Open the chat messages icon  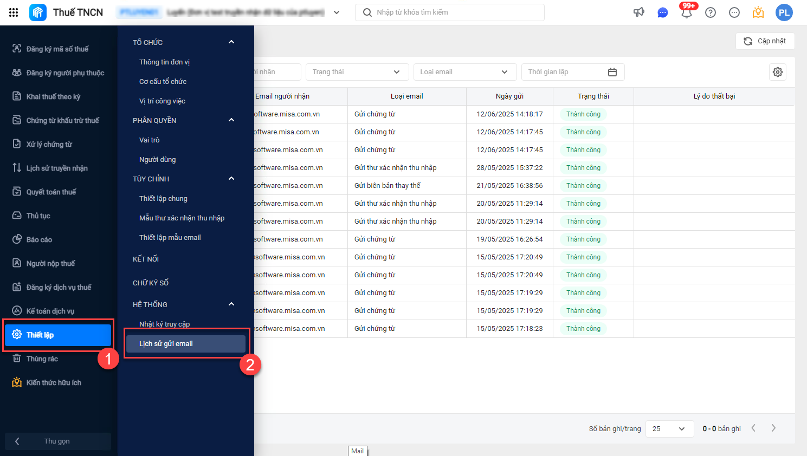(663, 12)
